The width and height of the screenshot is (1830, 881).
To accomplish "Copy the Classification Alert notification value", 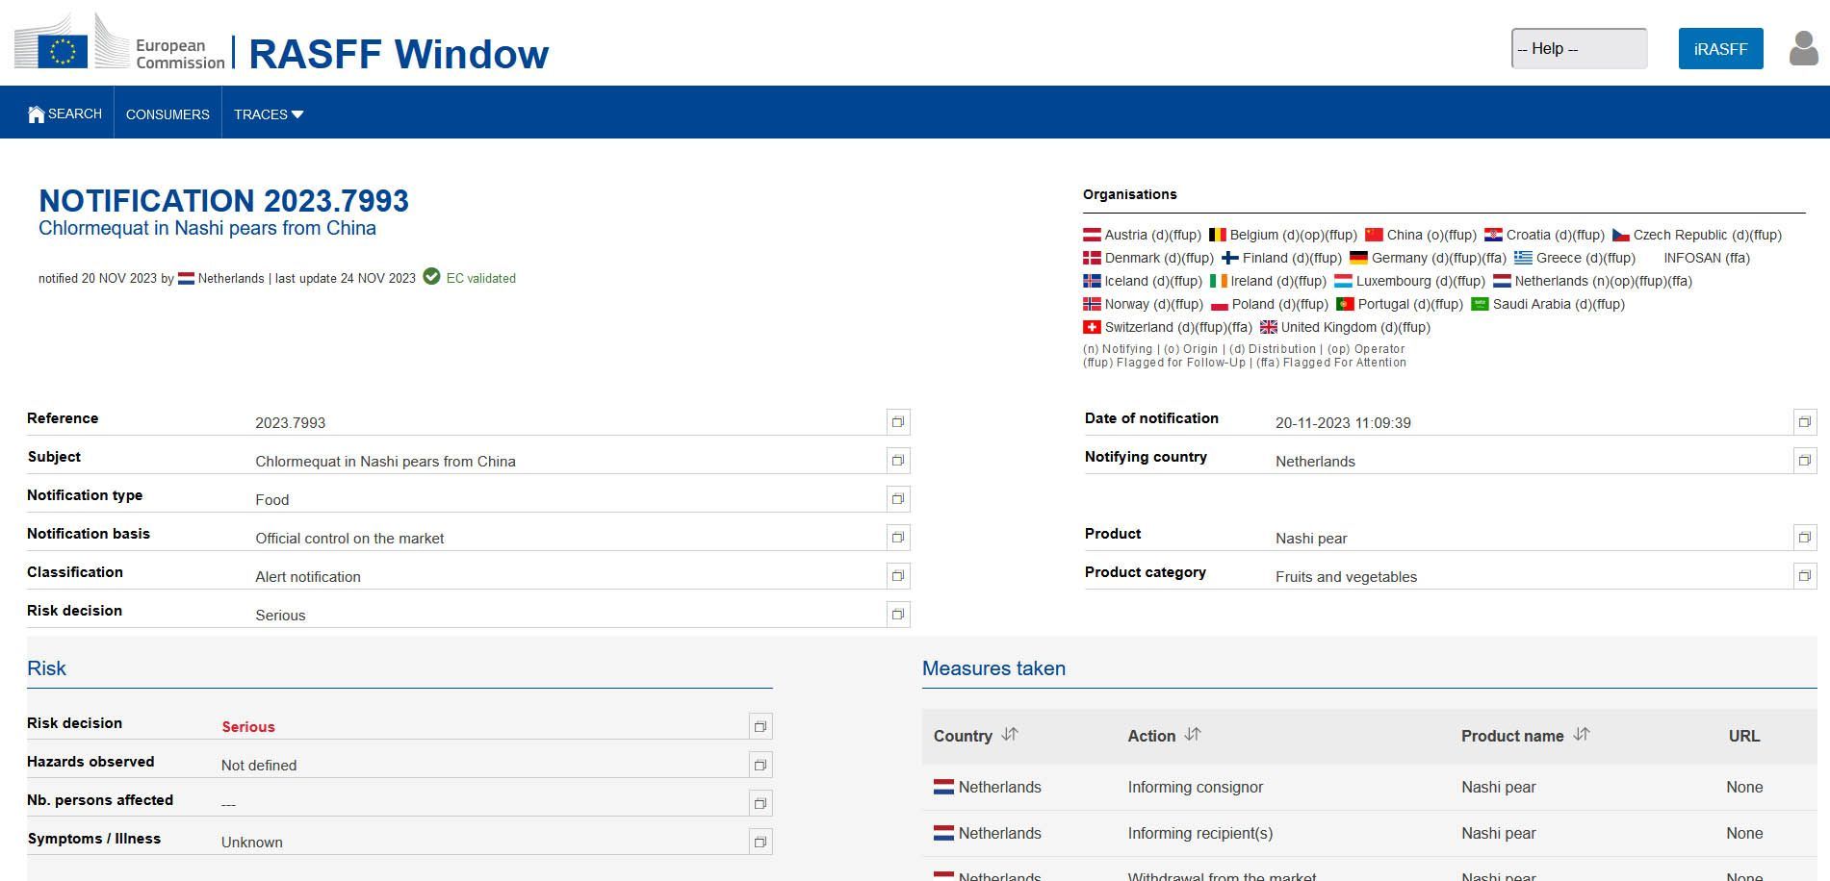I will click(898, 576).
